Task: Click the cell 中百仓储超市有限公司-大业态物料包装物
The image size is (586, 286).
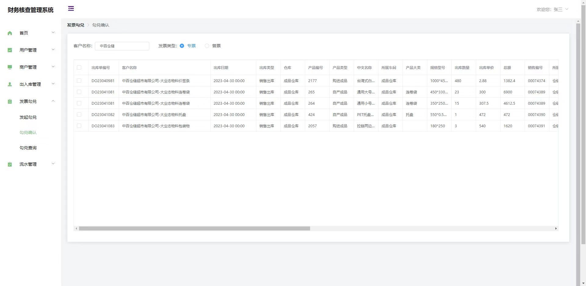Action: click(x=156, y=126)
